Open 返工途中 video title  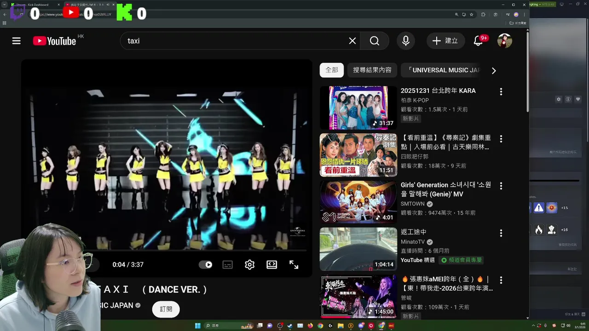[414, 232]
